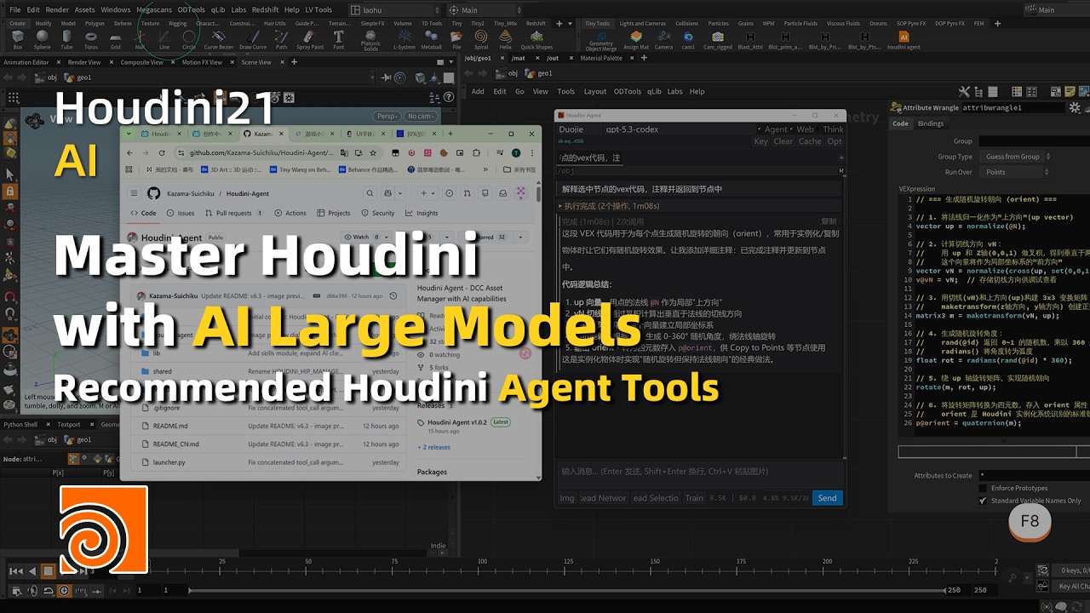Click the Geometry Object Merge tool
Image resolution: width=1090 pixels, height=613 pixels.
601,41
